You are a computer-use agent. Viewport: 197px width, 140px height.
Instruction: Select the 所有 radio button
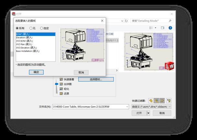click(x=17, y=28)
